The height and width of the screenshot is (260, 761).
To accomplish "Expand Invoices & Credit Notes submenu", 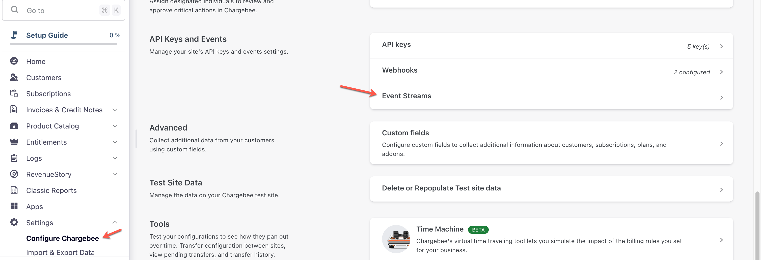I will pyautogui.click(x=115, y=110).
